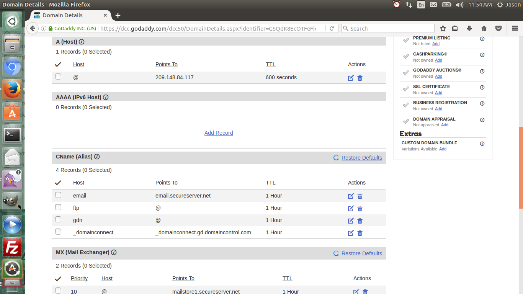Screen dimensions: 523x294
Task: Show info for Domain Appraisal
Action: click(482, 120)
